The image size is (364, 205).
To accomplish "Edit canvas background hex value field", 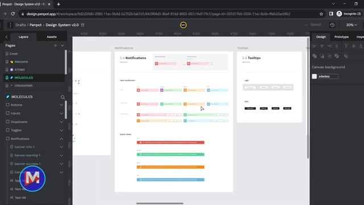I will click(x=328, y=76).
